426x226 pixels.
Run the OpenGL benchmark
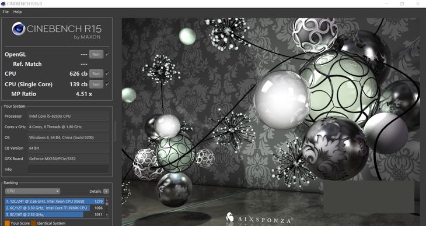click(96, 54)
